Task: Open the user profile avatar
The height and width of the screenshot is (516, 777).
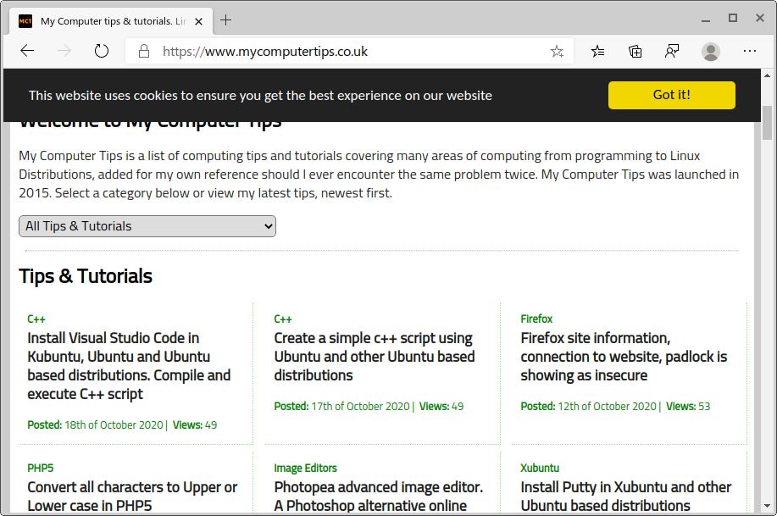Action: point(711,52)
